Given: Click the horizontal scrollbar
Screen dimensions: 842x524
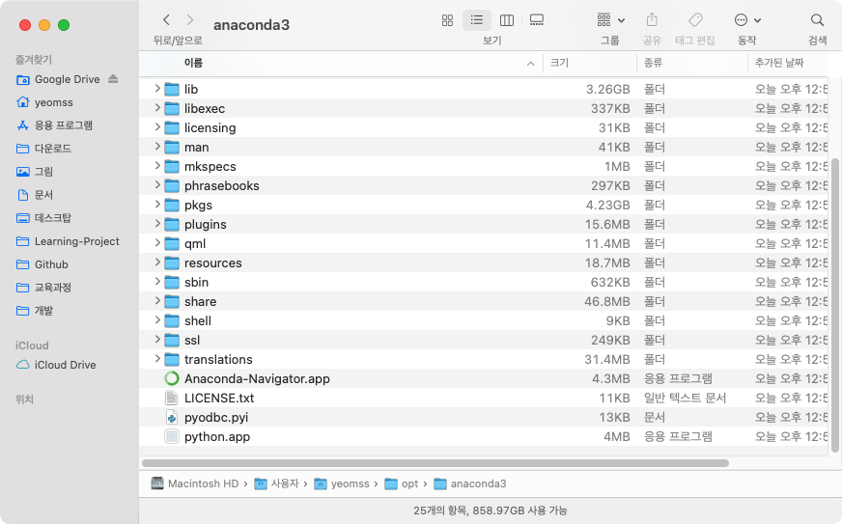Looking at the screenshot, I should coord(435,463).
